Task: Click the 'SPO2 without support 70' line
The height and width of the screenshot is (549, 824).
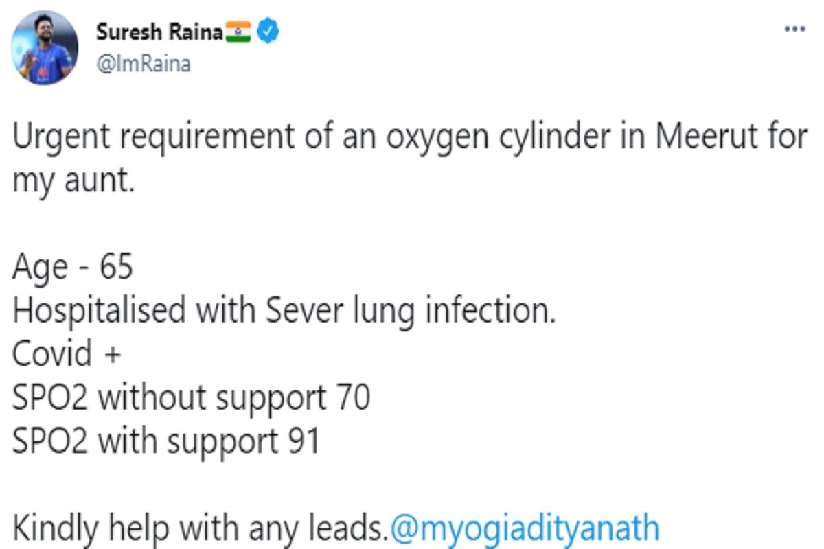Action: pos(191,399)
